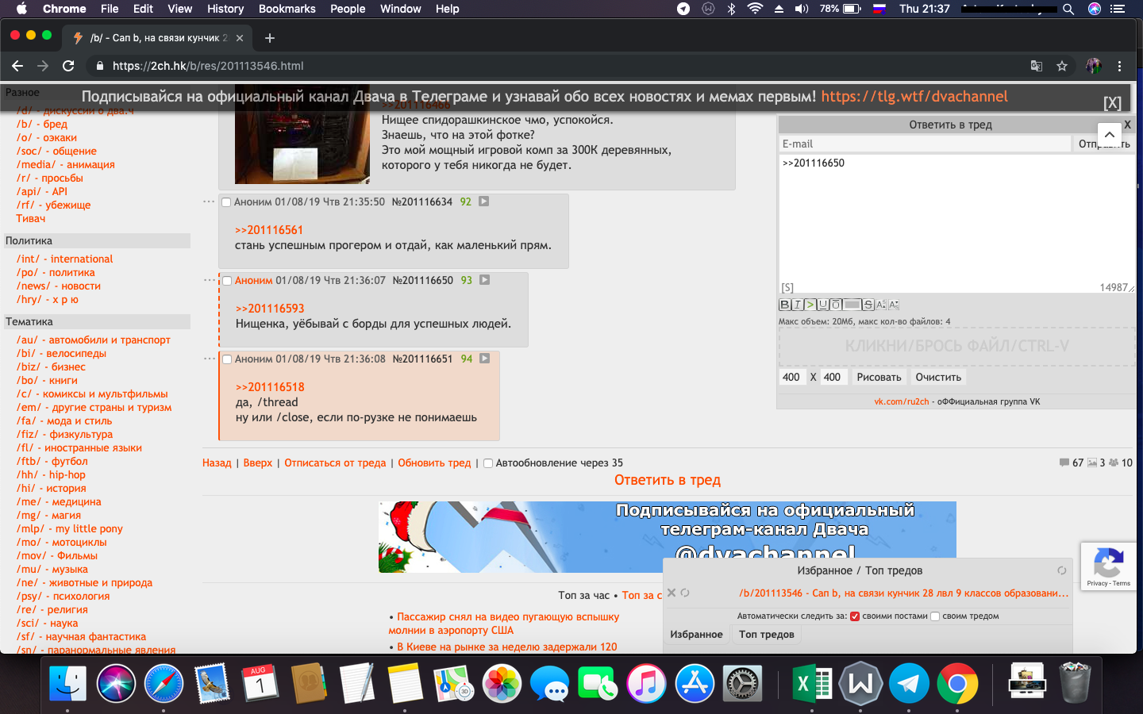Bookmark this page with the star icon

point(1061,66)
